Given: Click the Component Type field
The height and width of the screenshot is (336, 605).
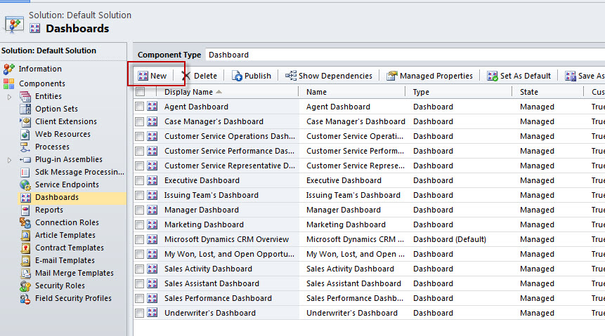Looking at the screenshot, I should (404, 55).
